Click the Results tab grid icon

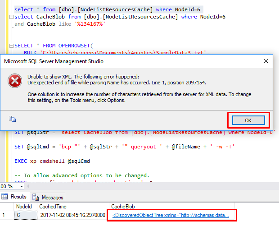click(x=4, y=197)
